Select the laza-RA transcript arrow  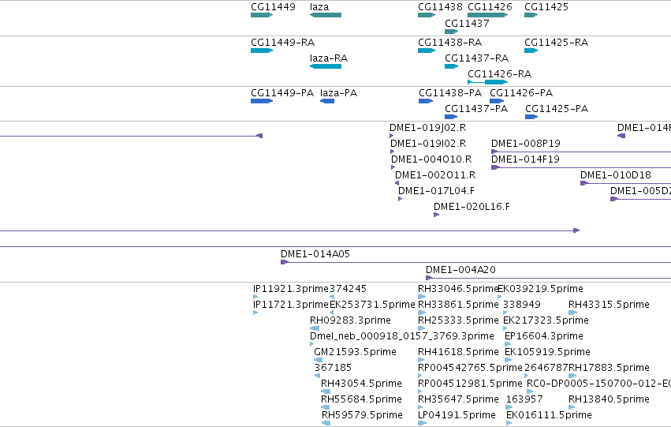tap(325, 66)
